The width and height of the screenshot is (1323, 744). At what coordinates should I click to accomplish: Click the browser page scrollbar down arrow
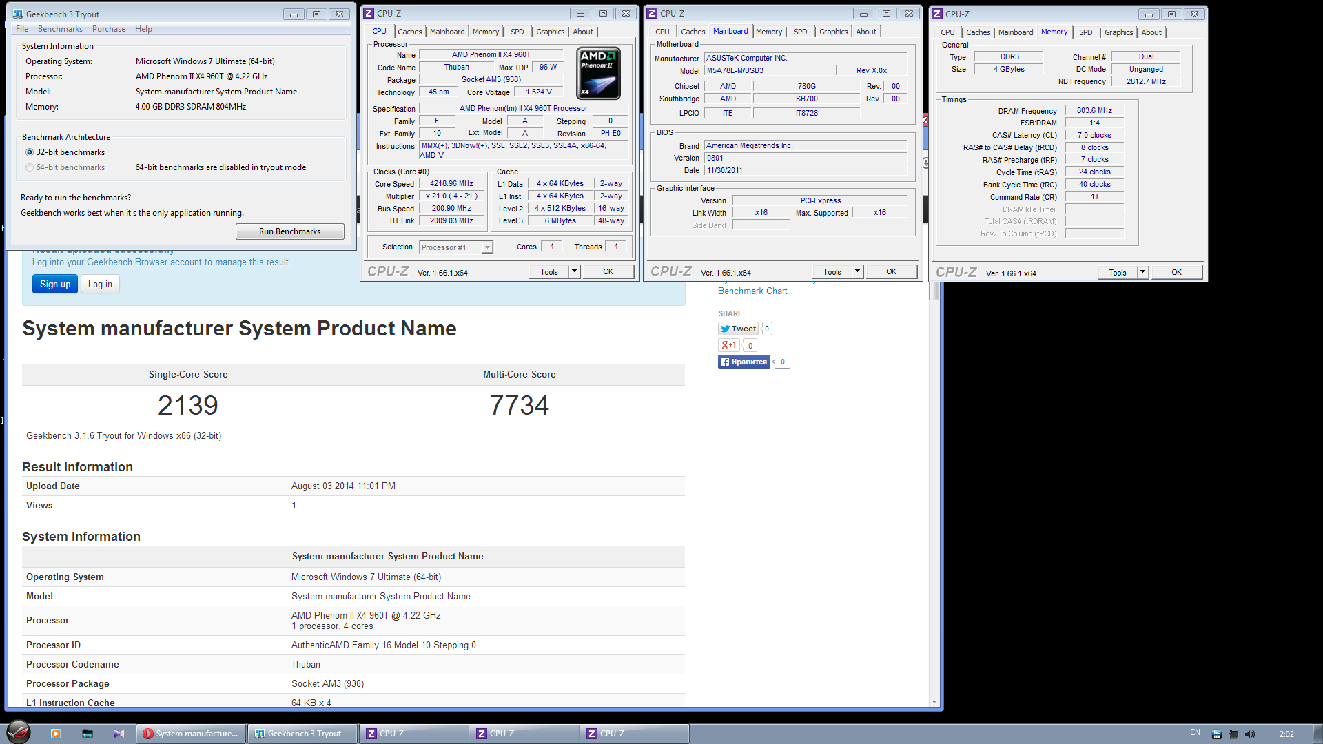pyautogui.click(x=934, y=702)
